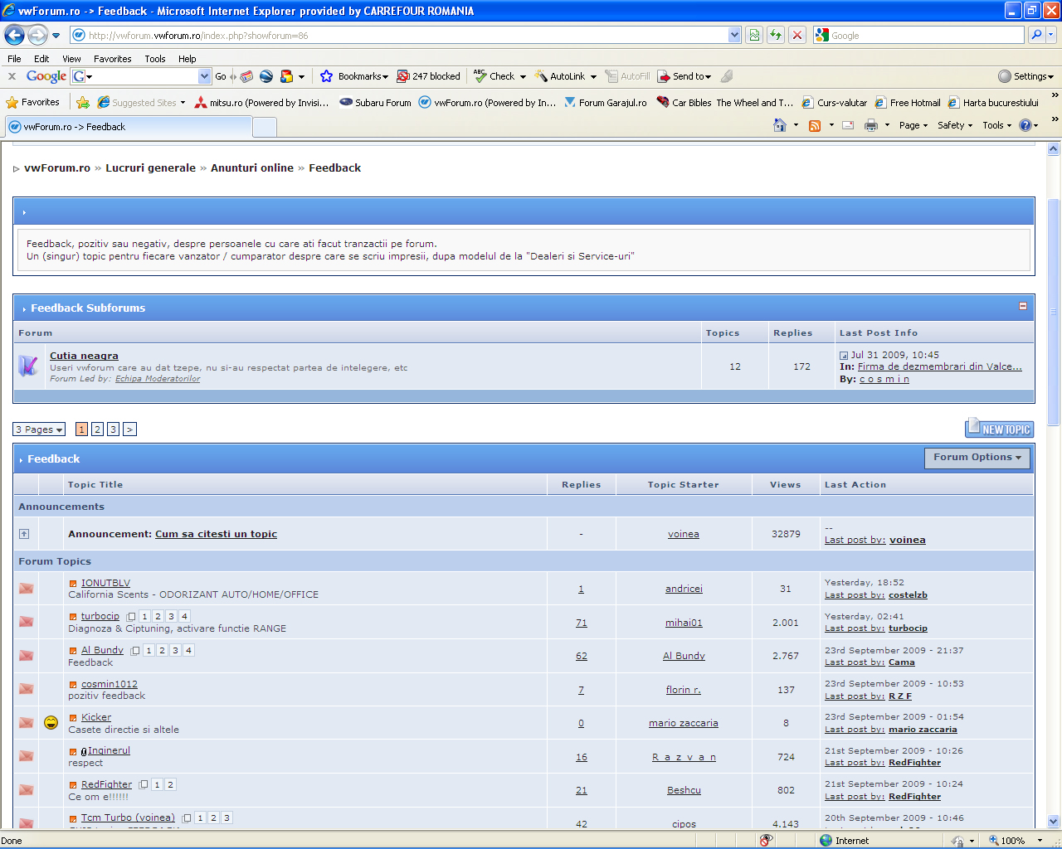1062x849 pixels.
Task: Click the Favorites star button
Action: click(x=32, y=102)
